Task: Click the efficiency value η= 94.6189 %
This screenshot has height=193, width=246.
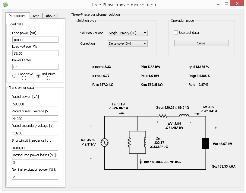Action: pyautogui.click(x=199, y=67)
